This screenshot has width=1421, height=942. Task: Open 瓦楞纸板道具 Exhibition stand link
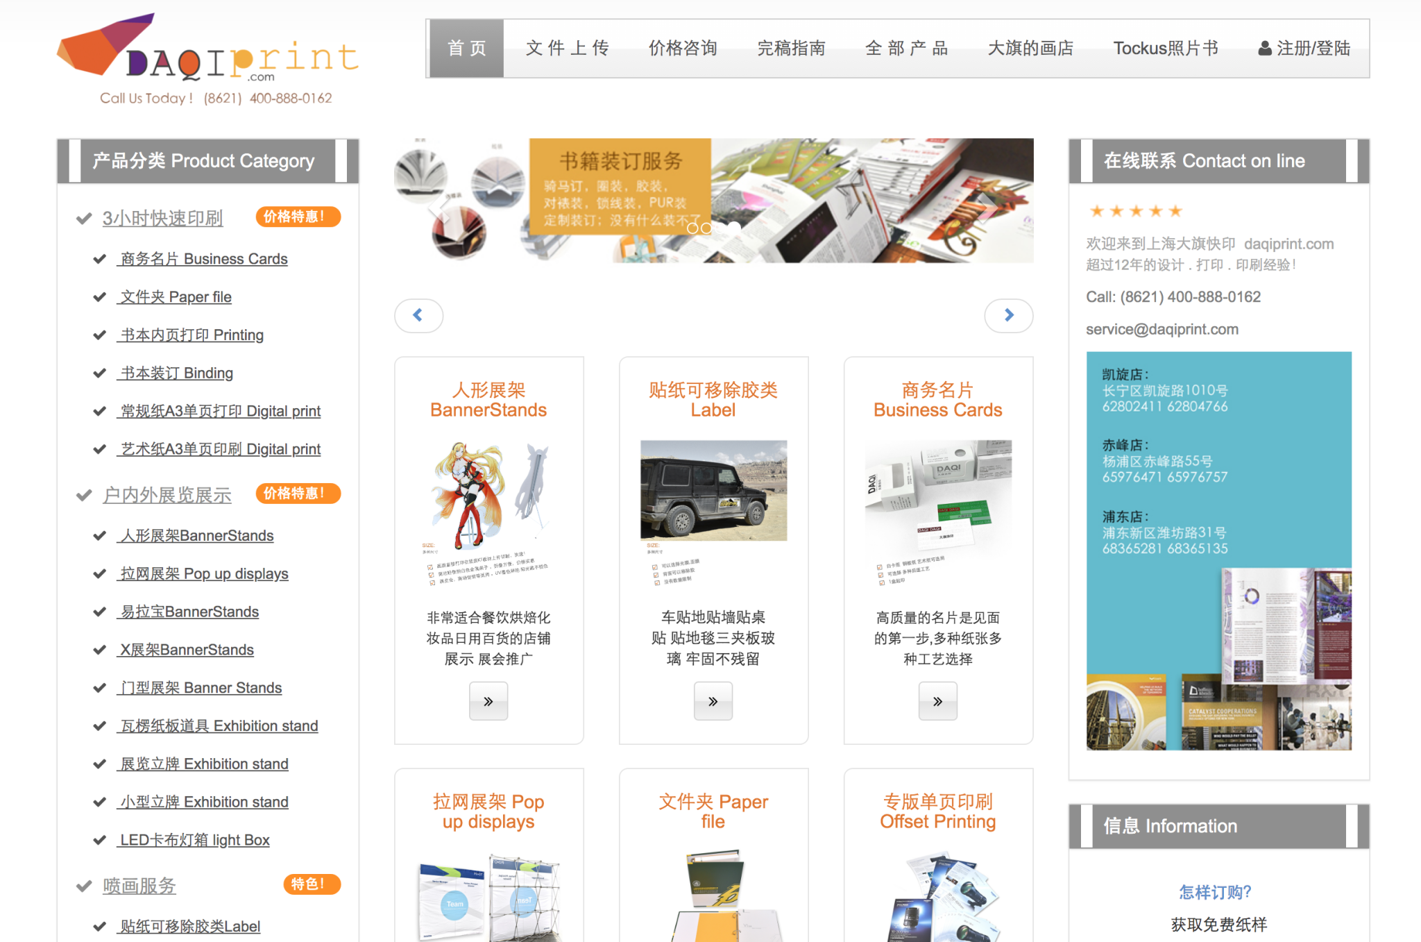tap(219, 726)
